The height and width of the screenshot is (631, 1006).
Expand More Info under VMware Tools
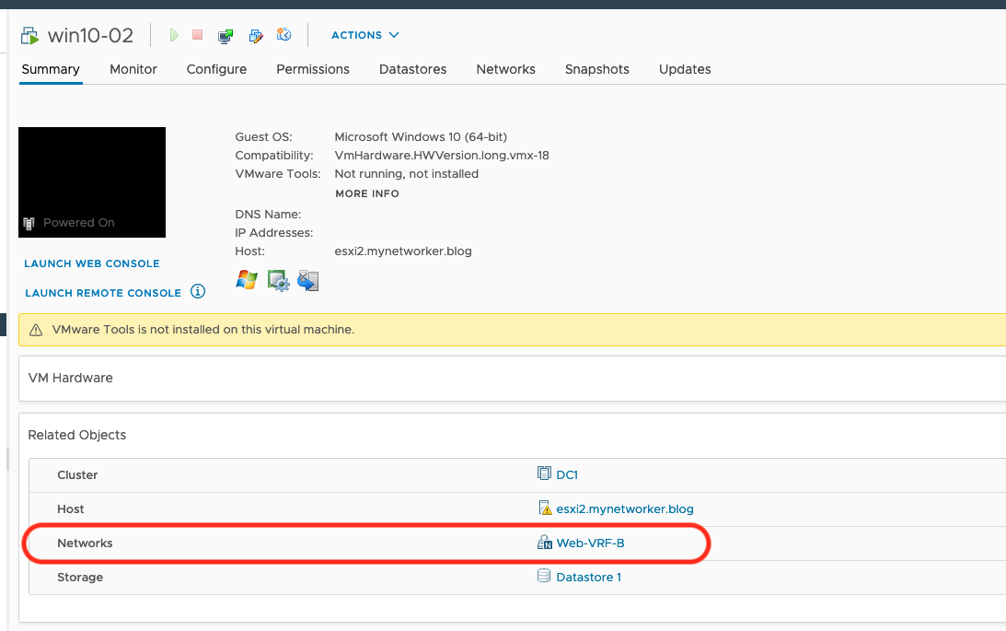pos(367,193)
